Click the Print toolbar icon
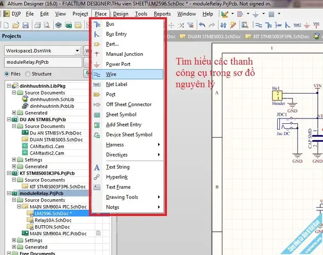Screen dimensions: 323x255 click(38, 25)
